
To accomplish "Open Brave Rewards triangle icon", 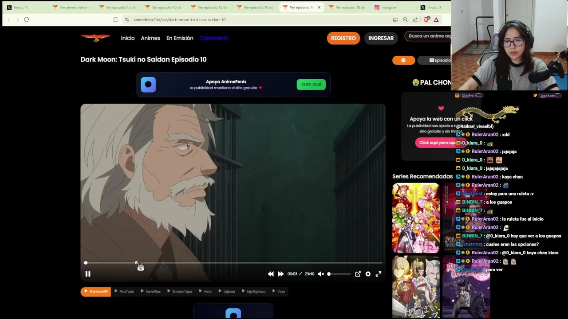I will coord(436,19).
